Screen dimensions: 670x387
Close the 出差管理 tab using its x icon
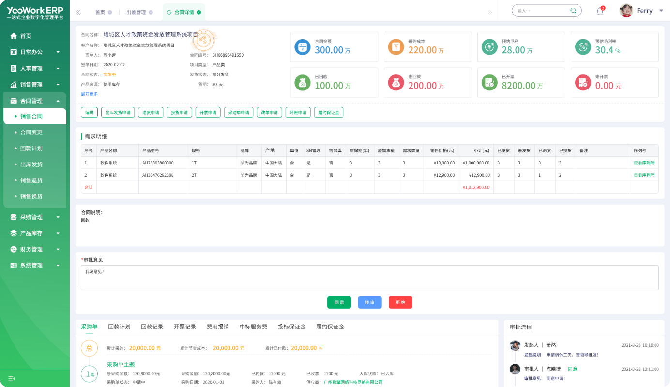coord(151,12)
